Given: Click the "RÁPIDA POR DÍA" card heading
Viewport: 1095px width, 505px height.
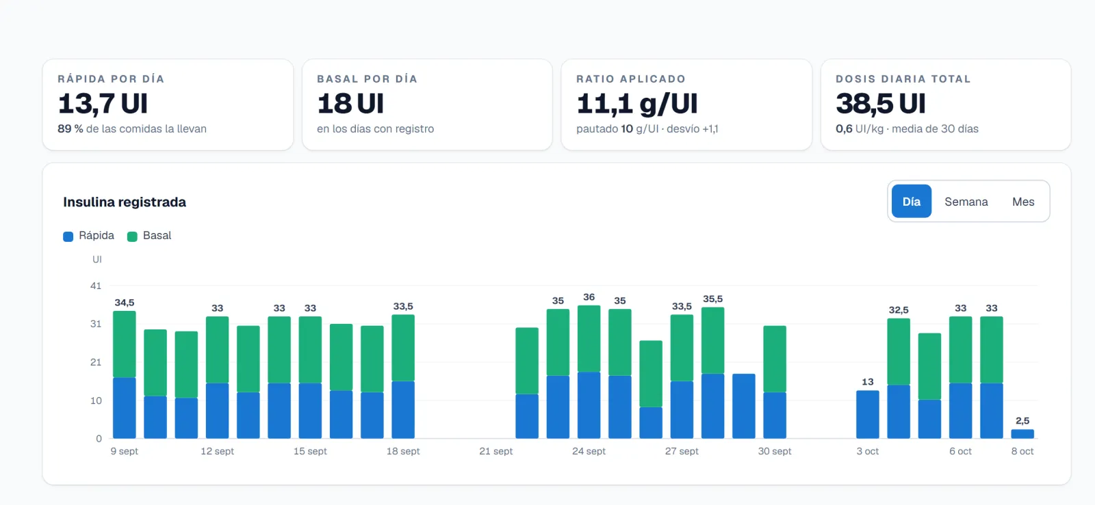Looking at the screenshot, I should click(x=111, y=79).
